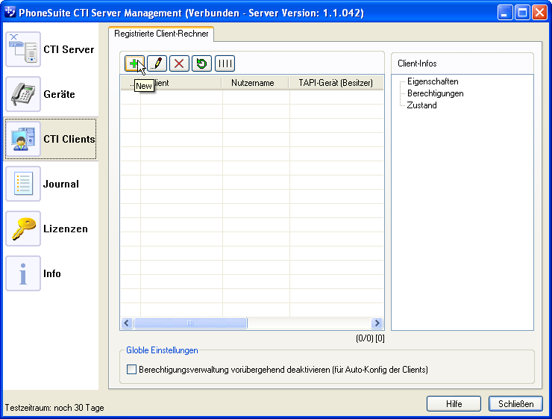This screenshot has width=552, height=419.
Task: Click the green refresh toolbar icon
Action: [x=202, y=63]
